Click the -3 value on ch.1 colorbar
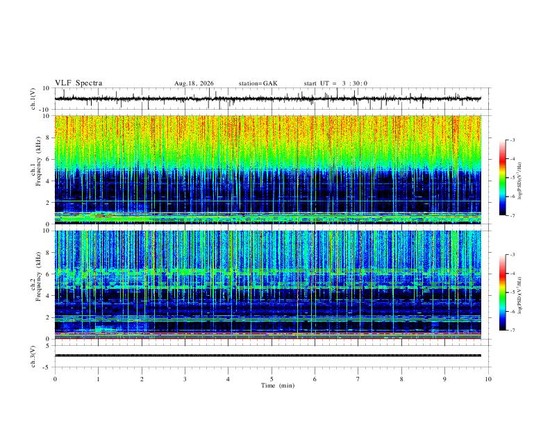Screen dimensions: 550x425 (x=512, y=140)
